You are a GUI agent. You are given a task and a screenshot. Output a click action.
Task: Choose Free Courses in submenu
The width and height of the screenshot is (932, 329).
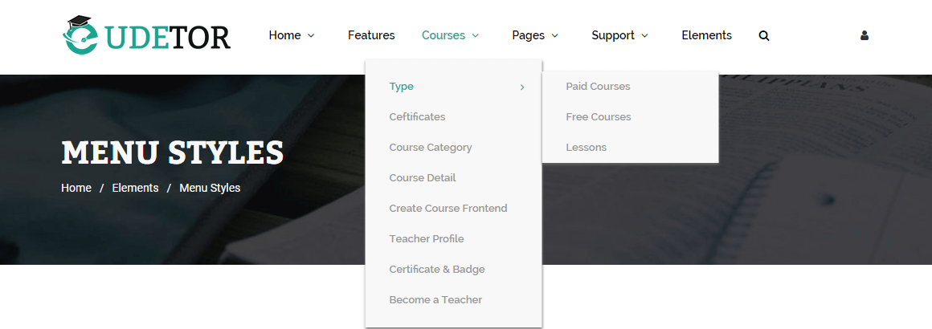click(599, 117)
